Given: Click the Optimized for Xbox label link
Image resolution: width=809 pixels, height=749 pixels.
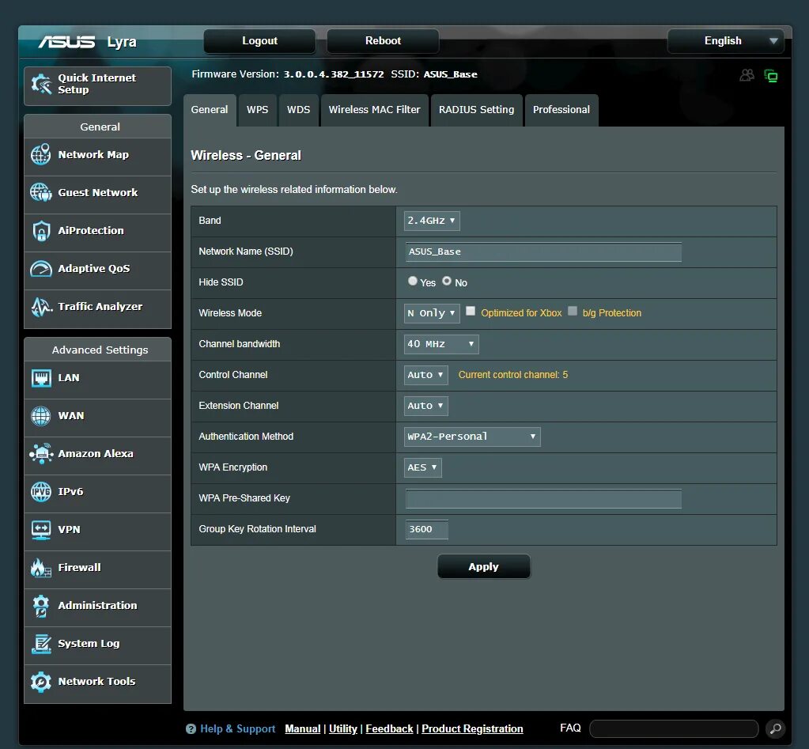Looking at the screenshot, I should point(521,313).
